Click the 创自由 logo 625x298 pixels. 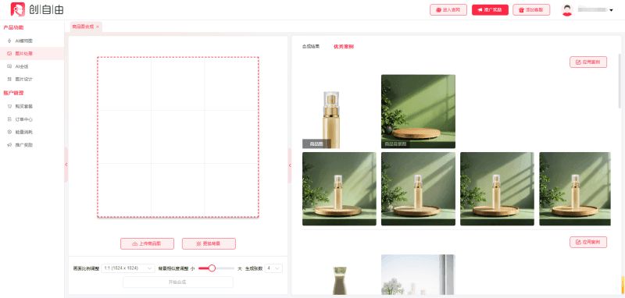(x=37, y=9)
